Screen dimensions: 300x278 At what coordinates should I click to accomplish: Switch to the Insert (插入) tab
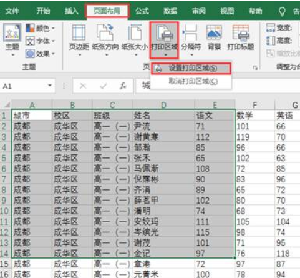point(72,11)
